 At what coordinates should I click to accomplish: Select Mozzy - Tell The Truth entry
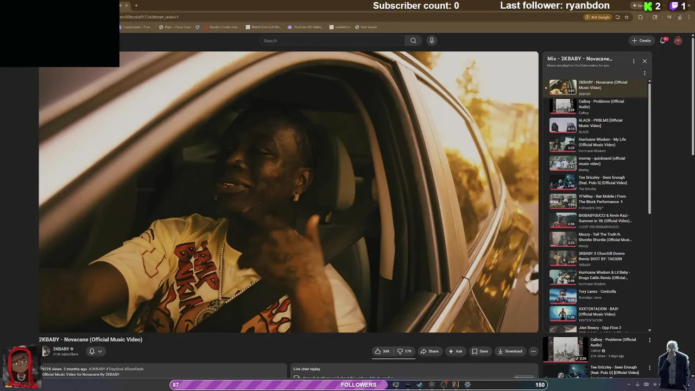click(596, 239)
